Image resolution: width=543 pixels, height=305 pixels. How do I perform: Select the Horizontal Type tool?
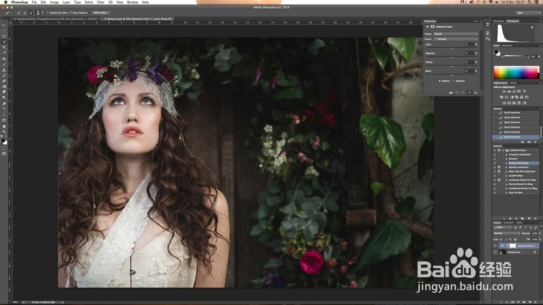click(x=4, y=109)
